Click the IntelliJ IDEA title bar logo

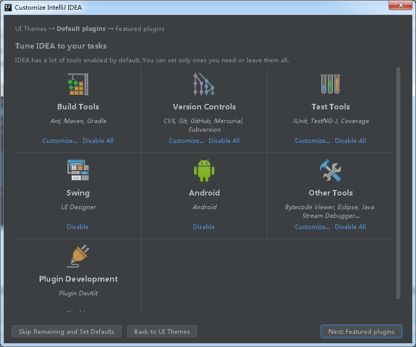(8, 8)
